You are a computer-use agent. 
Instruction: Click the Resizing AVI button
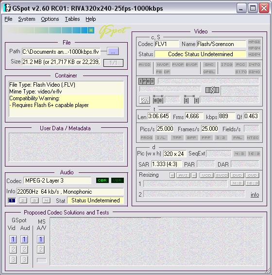pyautogui.click(x=183, y=175)
